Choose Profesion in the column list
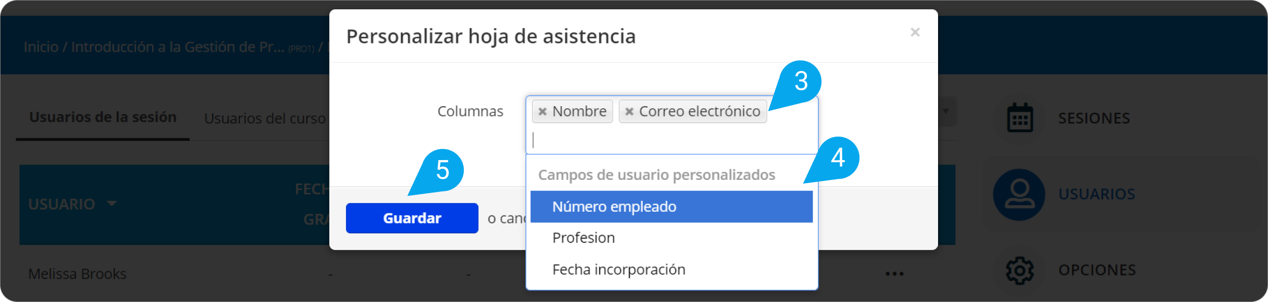Image resolution: width=1268 pixels, height=302 pixels. (x=671, y=238)
